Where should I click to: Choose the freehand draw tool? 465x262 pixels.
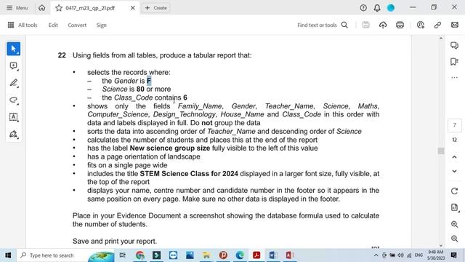coord(13,100)
